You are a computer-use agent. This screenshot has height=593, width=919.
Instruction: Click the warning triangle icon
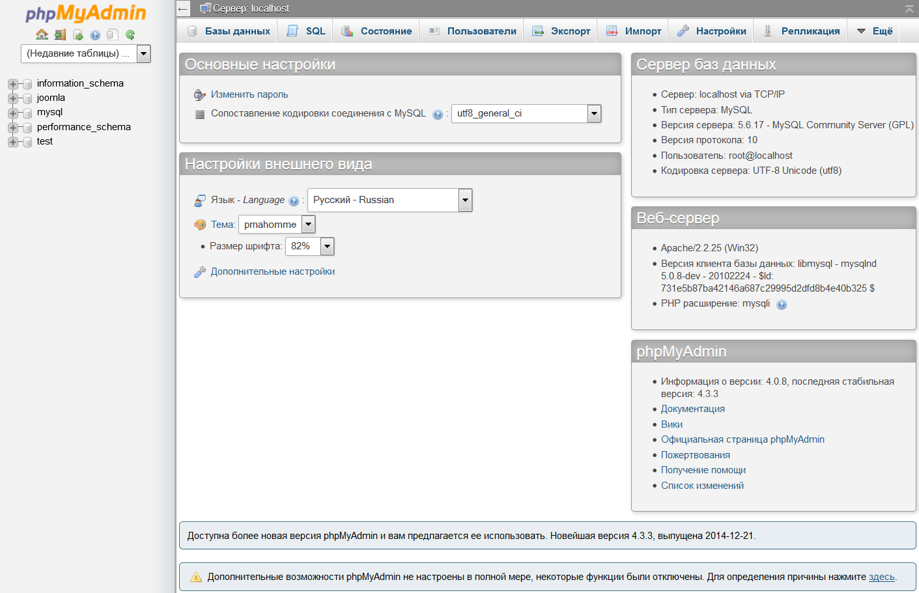[196, 577]
